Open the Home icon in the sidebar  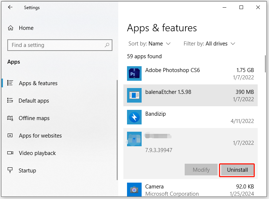point(11,28)
